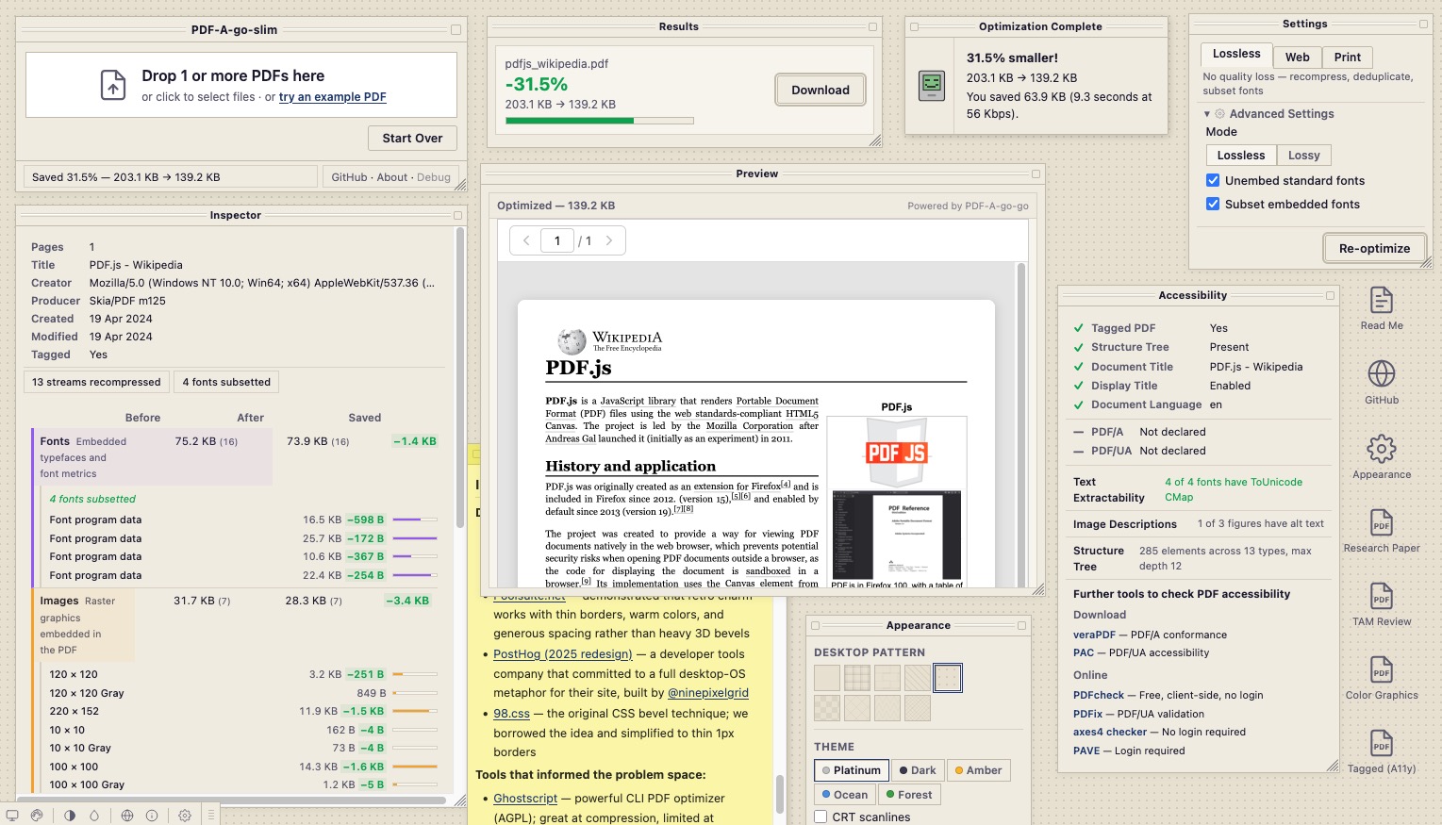Click the Start Over button
Image resolution: width=1442 pixels, height=825 pixels.
(412, 139)
